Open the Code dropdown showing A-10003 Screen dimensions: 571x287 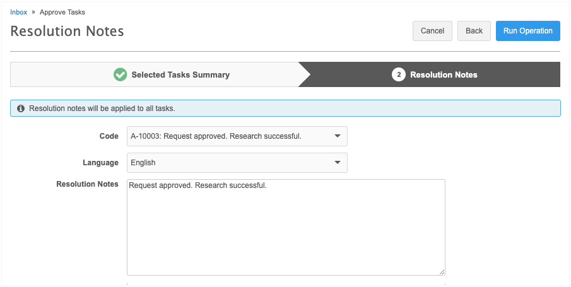[x=227, y=136]
